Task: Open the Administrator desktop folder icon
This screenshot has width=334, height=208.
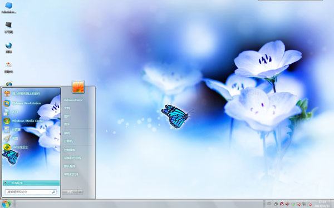Action: coord(8,8)
